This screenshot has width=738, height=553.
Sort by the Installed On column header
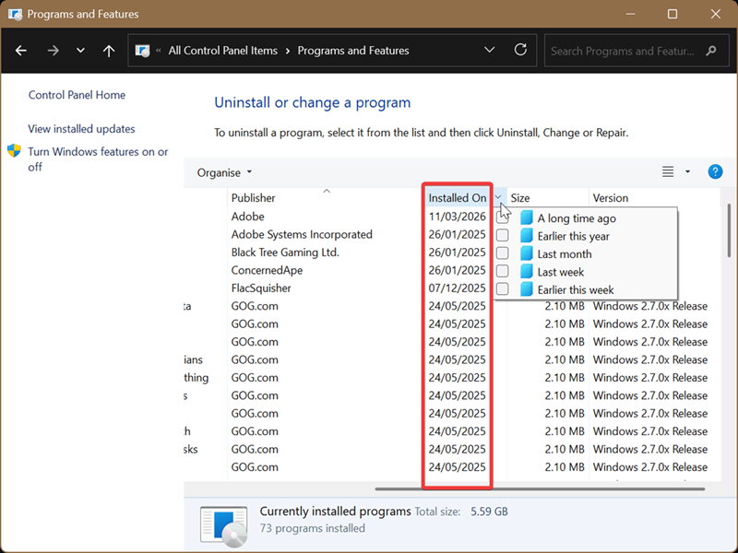click(x=457, y=198)
